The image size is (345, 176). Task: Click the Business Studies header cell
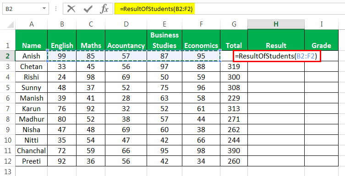[x=164, y=40]
